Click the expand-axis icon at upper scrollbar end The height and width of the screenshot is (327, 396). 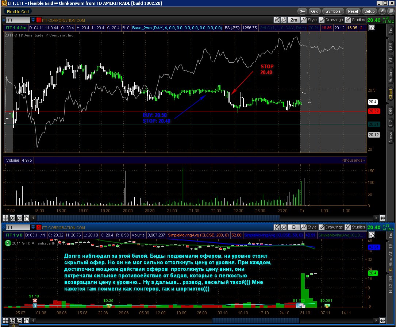383,218
